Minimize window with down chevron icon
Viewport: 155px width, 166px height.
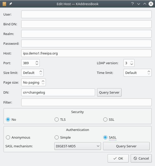click(139, 4)
